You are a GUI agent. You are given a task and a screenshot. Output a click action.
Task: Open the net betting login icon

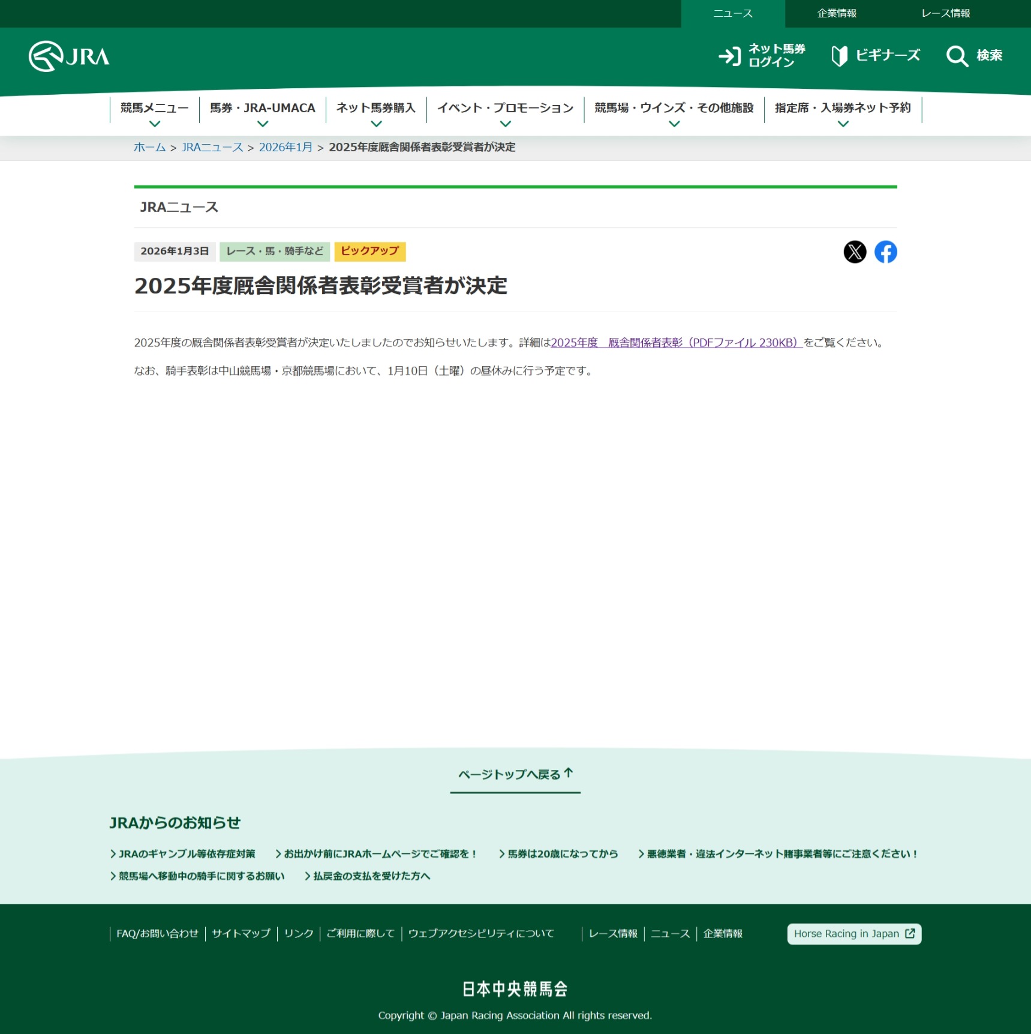pyautogui.click(x=730, y=56)
